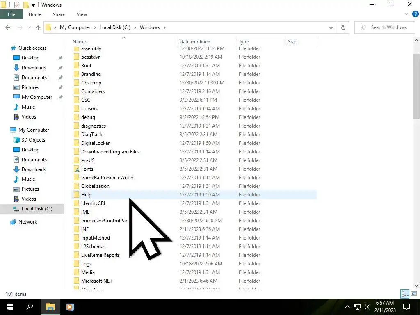This screenshot has width=420, height=315.
Task: Select the Containers folder
Action: [93, 91]
